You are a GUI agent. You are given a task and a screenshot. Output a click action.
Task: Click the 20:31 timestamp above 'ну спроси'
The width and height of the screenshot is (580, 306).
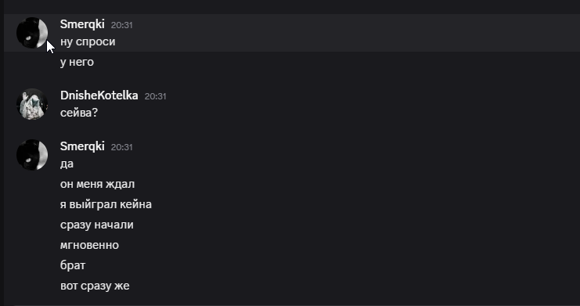121,25
